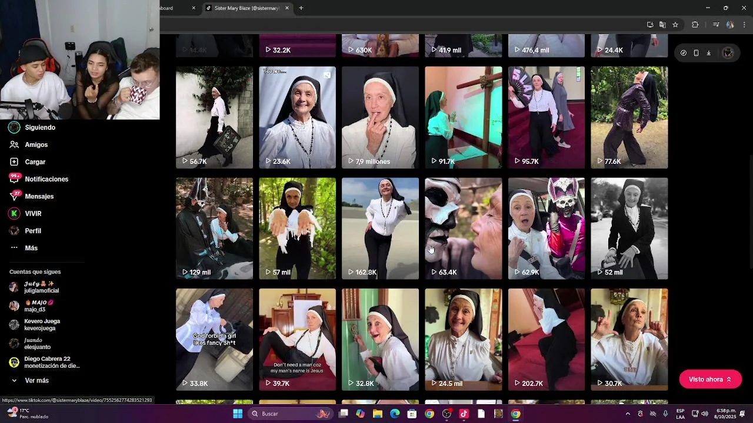
Task: Open video thumbnail with 57 mil views
Action: pyautogui.click(x=297, y=229)
